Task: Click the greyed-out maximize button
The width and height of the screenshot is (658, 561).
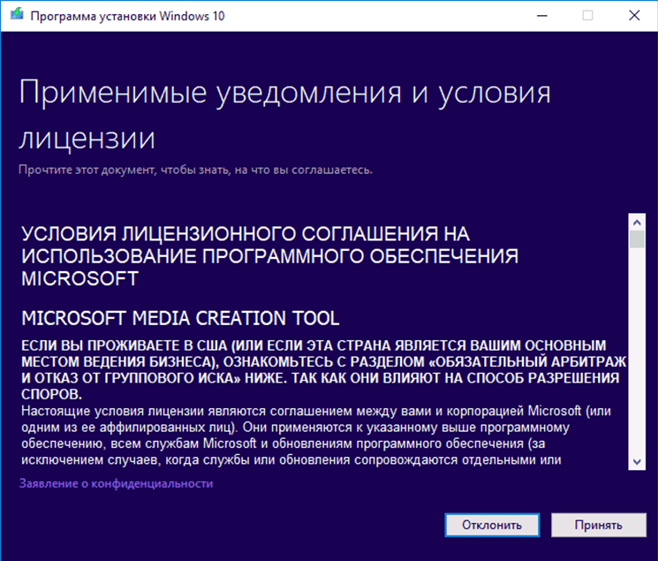Action: [587, 15]
